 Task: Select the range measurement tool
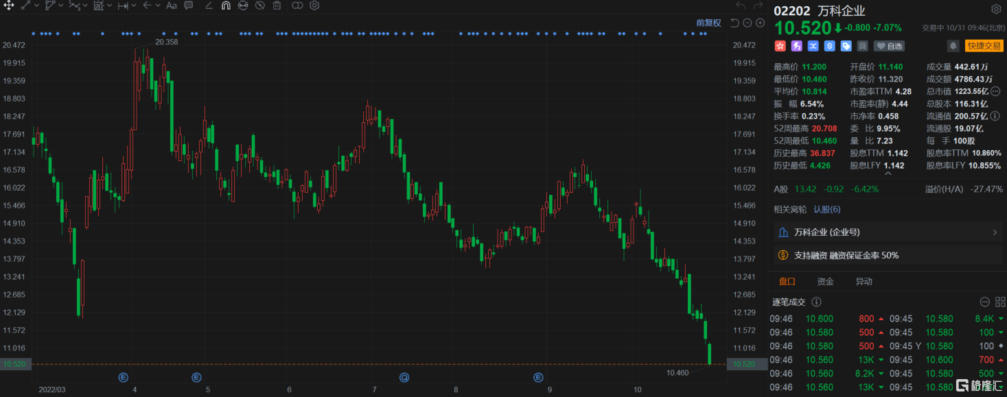tap(123, 5)
